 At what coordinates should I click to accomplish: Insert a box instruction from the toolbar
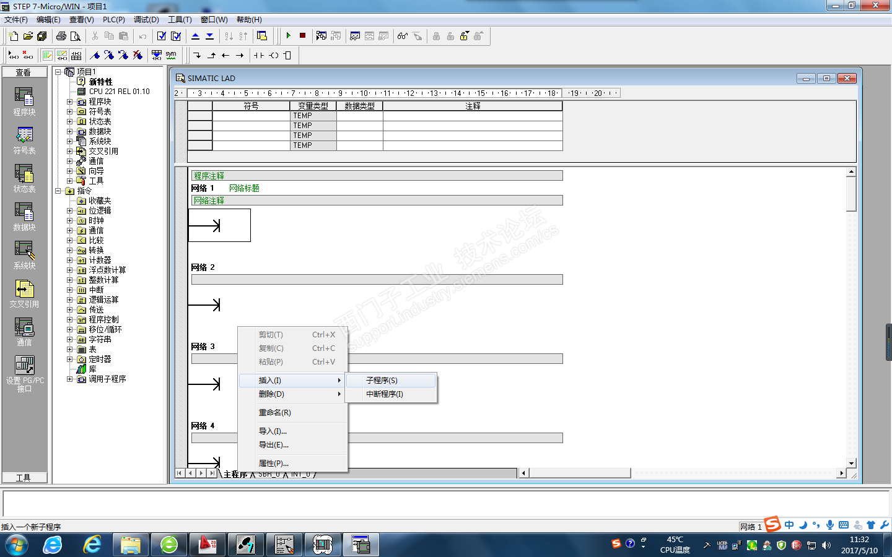[287, 55]
